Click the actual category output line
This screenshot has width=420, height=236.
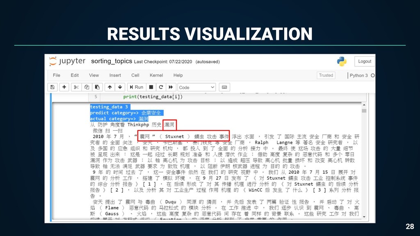tap(119, 118)
